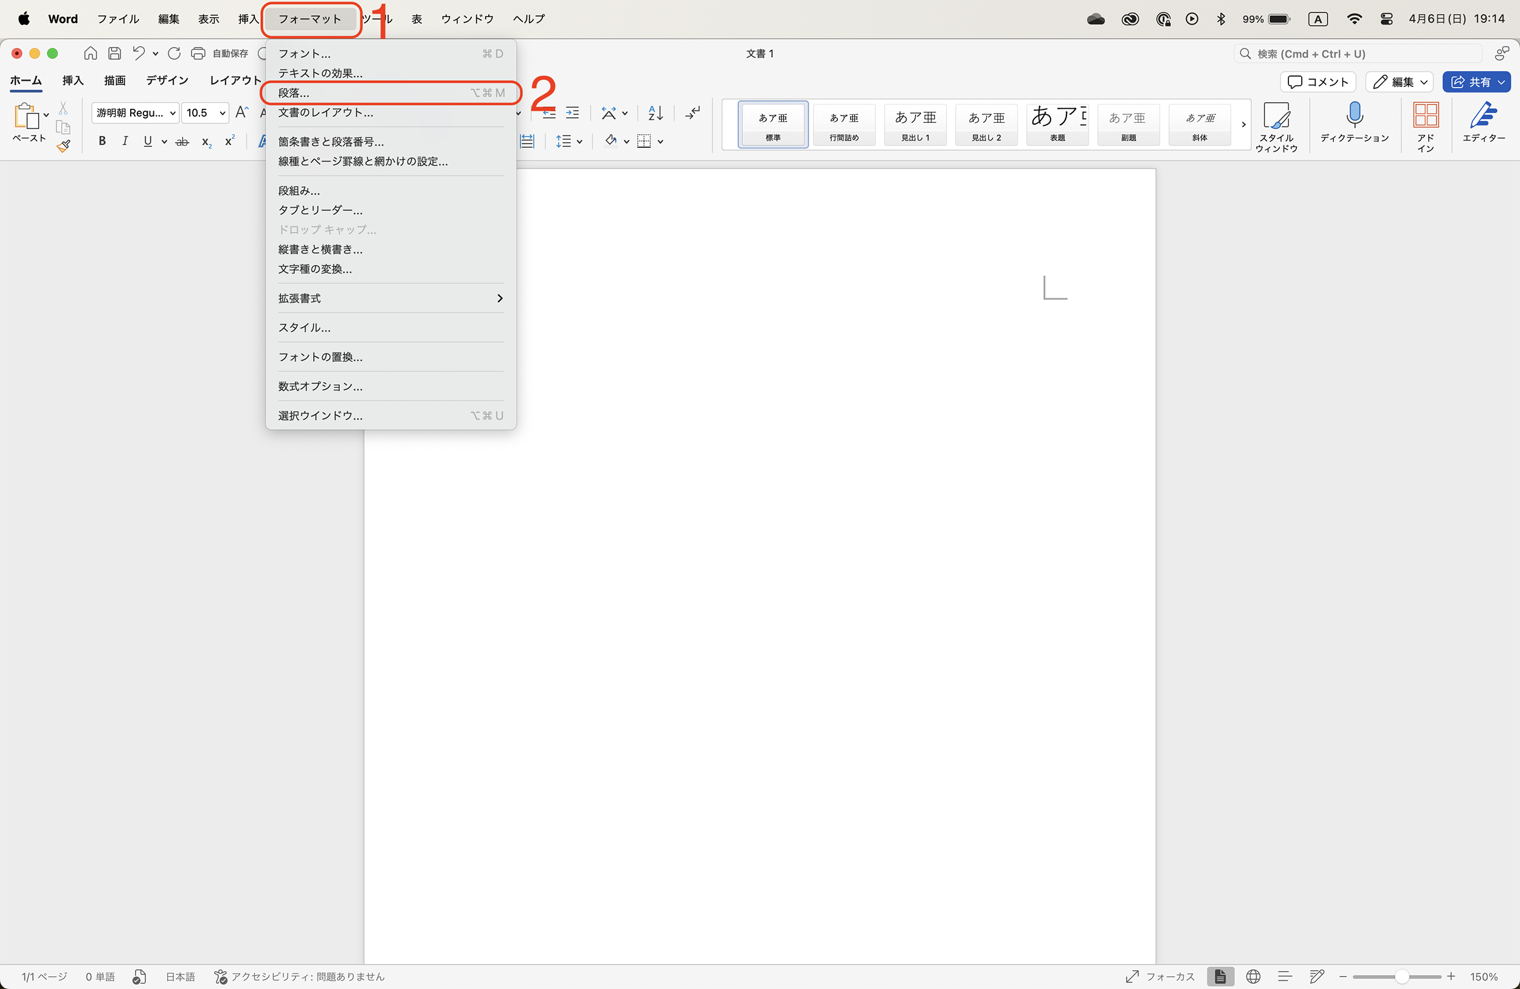Image resolution: width=1520 pixels, height=989 pixels.
Task: Click the 150% zoom level
Action: [1484, 977]
